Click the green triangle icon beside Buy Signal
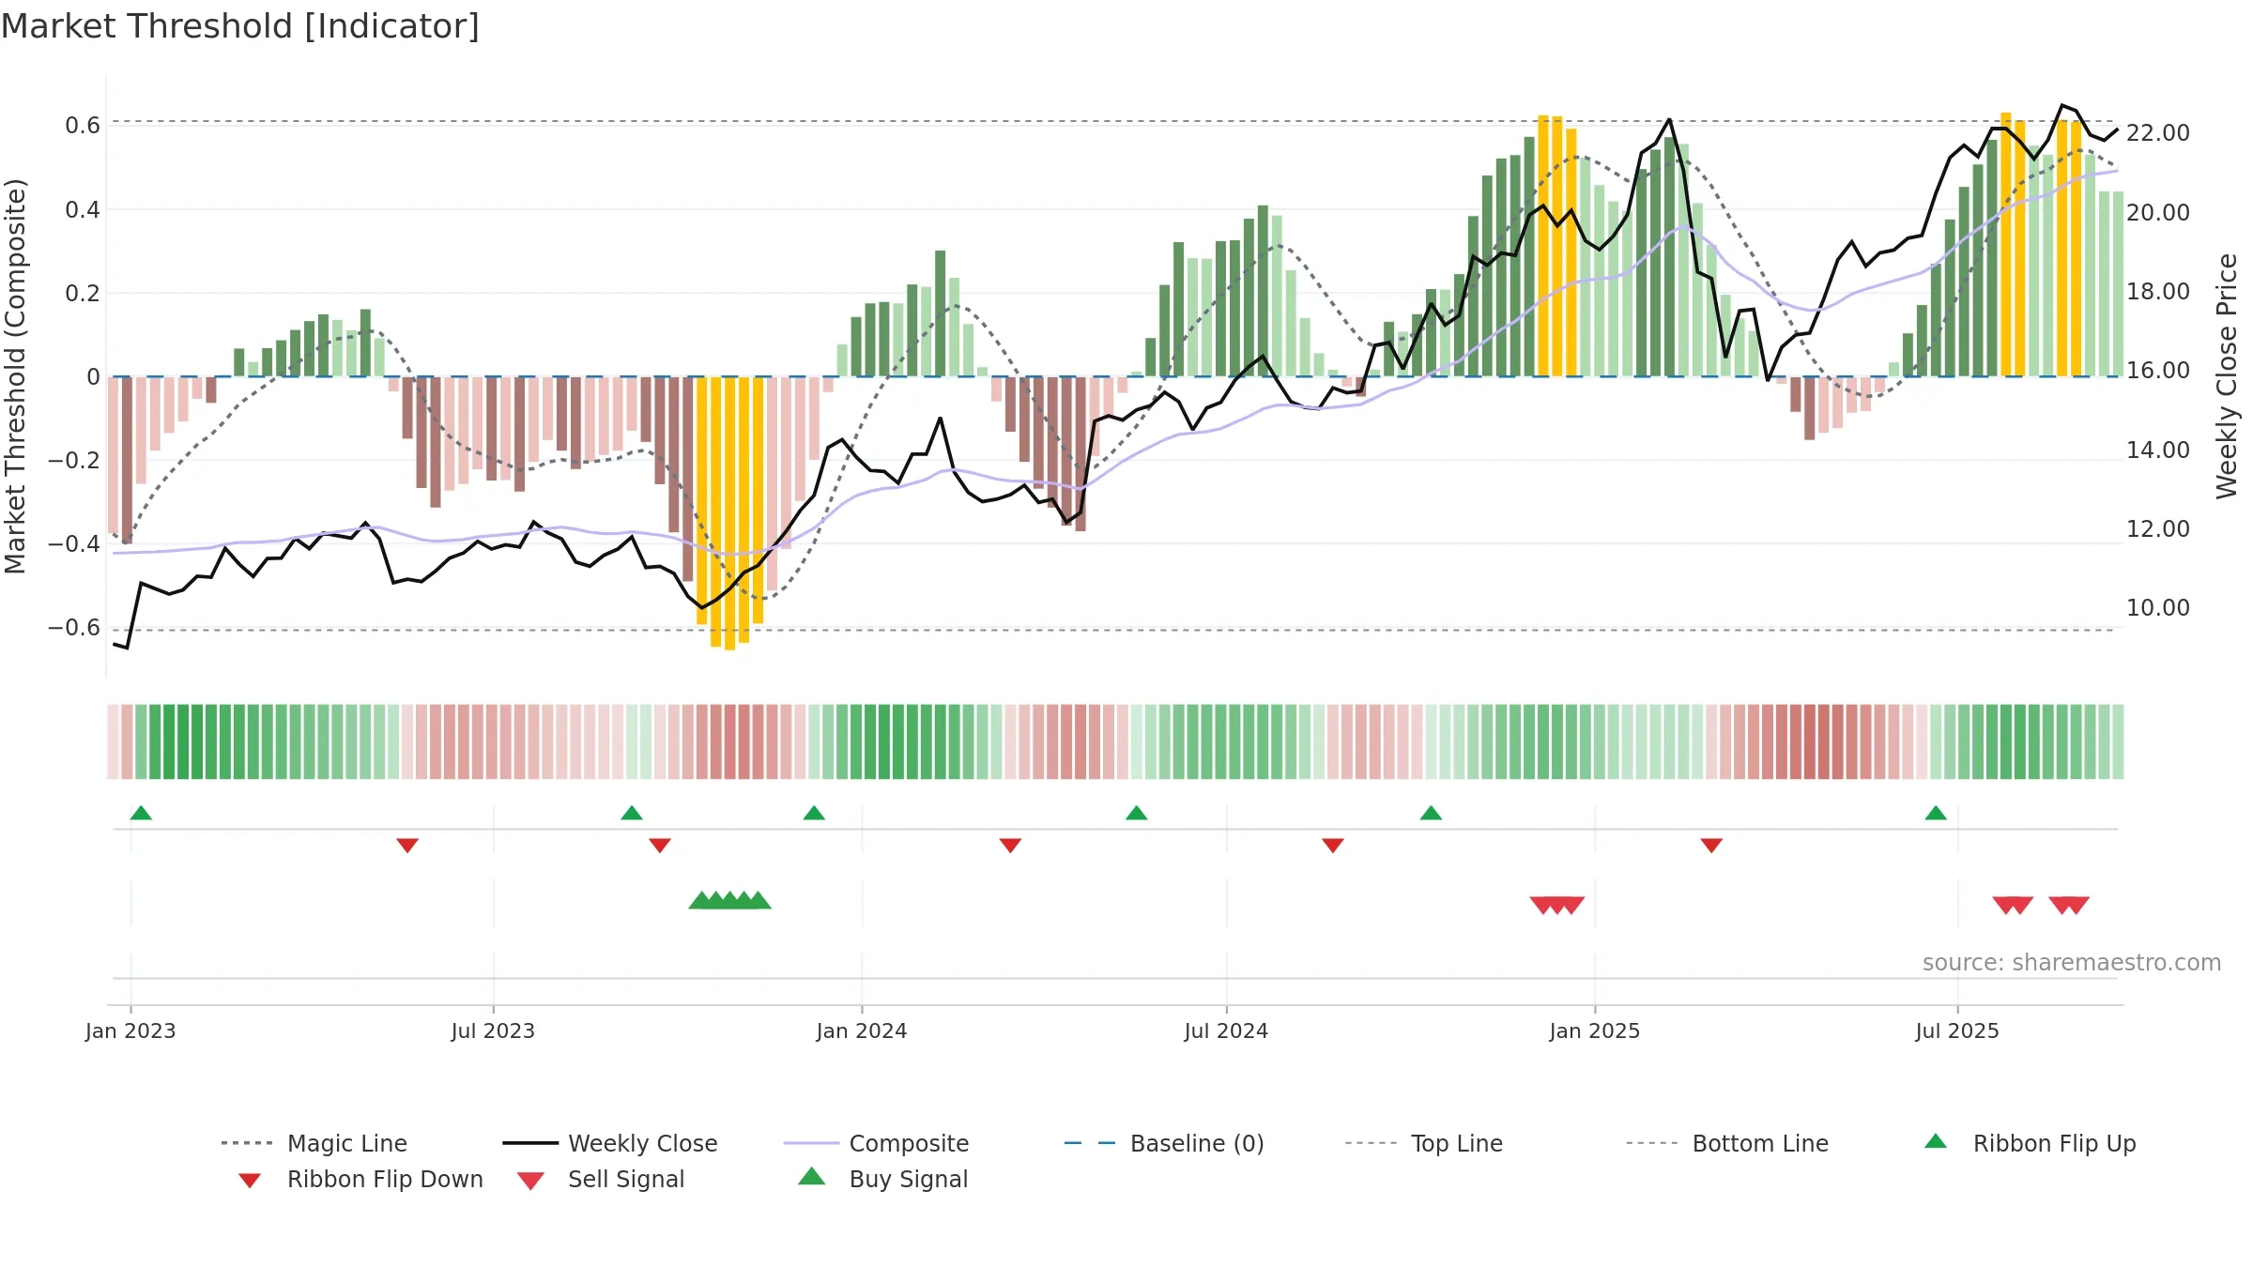Viewport: 2253px width, 1267px height. [x=812, y=1176]
